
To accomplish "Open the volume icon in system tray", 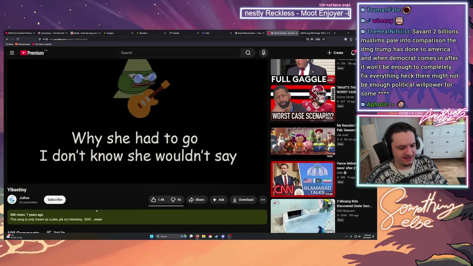I will pyautogui.click(x=360, y=236).
